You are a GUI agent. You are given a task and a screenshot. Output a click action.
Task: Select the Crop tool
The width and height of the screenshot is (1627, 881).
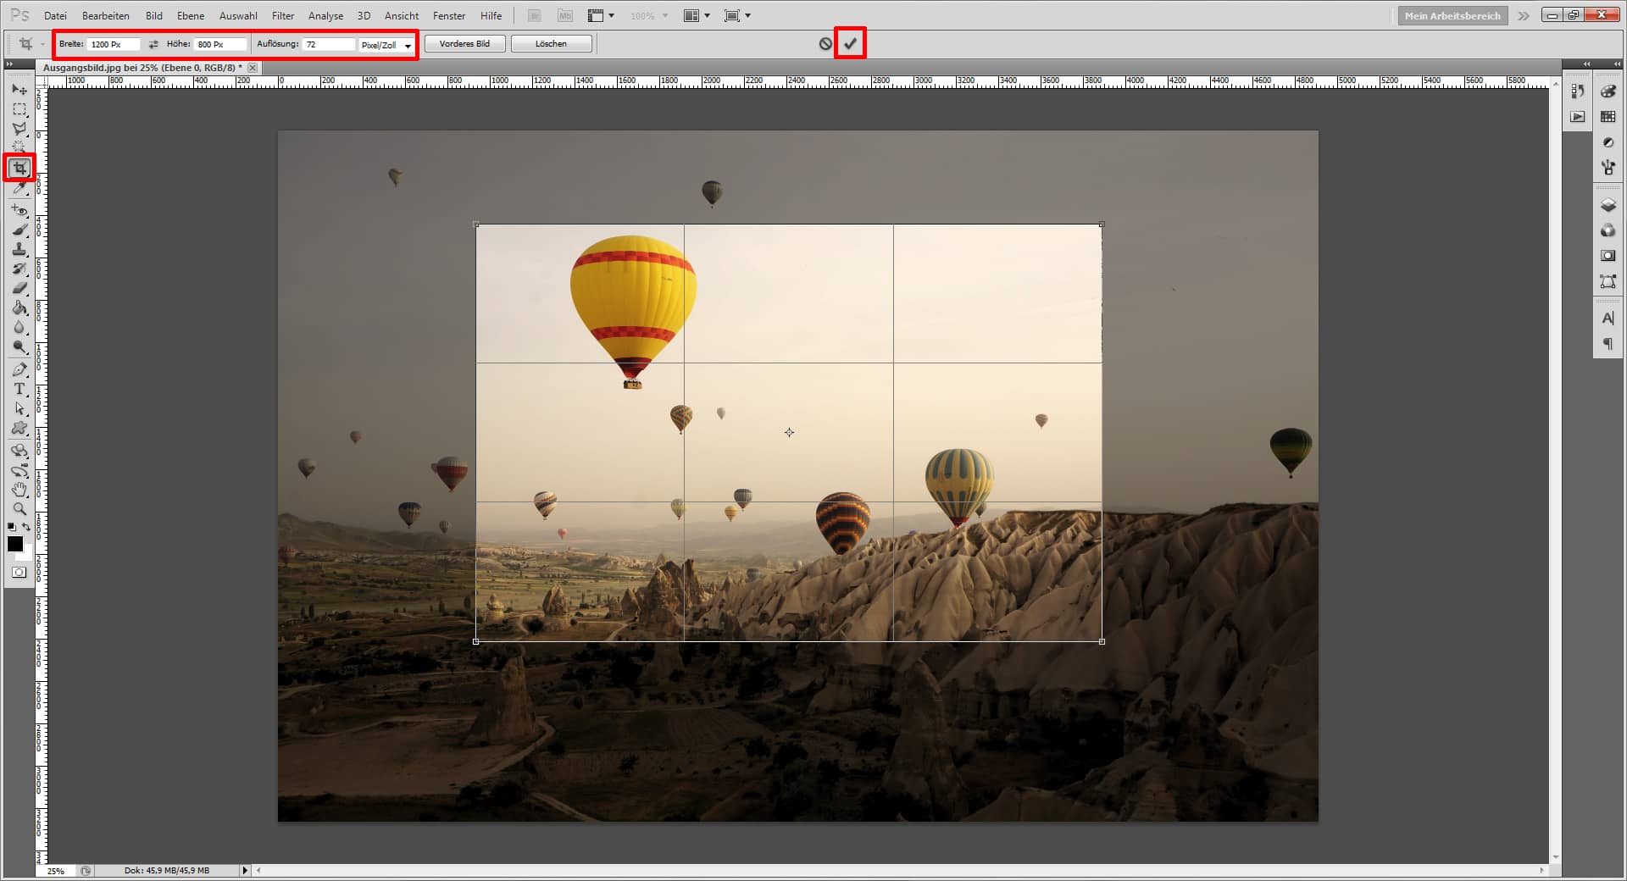pos(19,169)
